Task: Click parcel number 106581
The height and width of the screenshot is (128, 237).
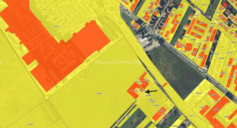Action: click(x=180, y=7)
